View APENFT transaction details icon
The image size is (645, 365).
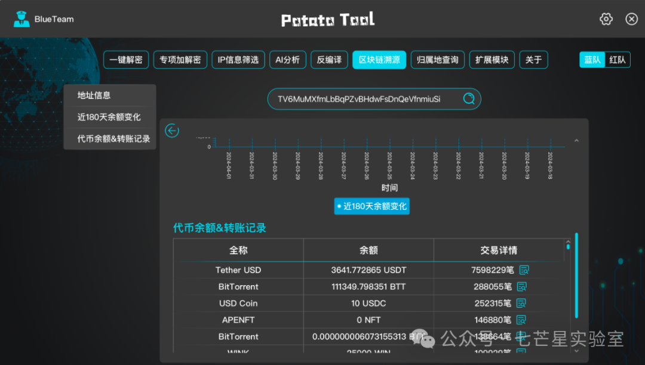[521, 320]
